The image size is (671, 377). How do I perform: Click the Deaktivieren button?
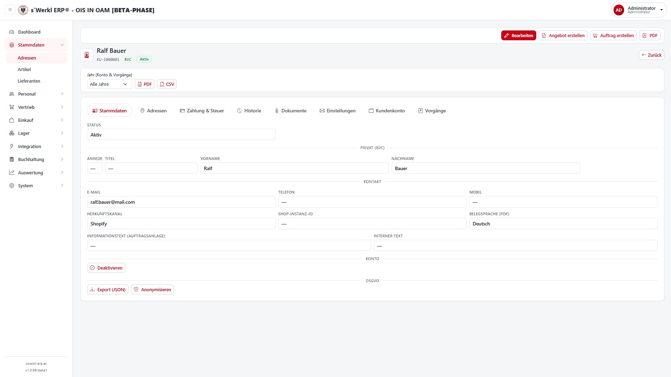(x=106, y=268)
